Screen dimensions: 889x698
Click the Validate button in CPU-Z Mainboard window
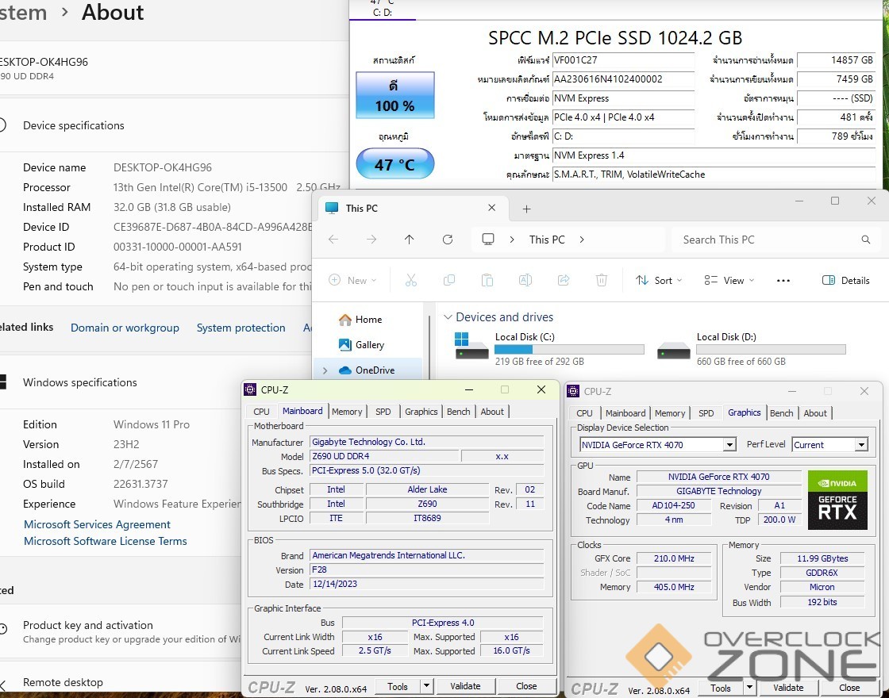[x=465, y=686]
